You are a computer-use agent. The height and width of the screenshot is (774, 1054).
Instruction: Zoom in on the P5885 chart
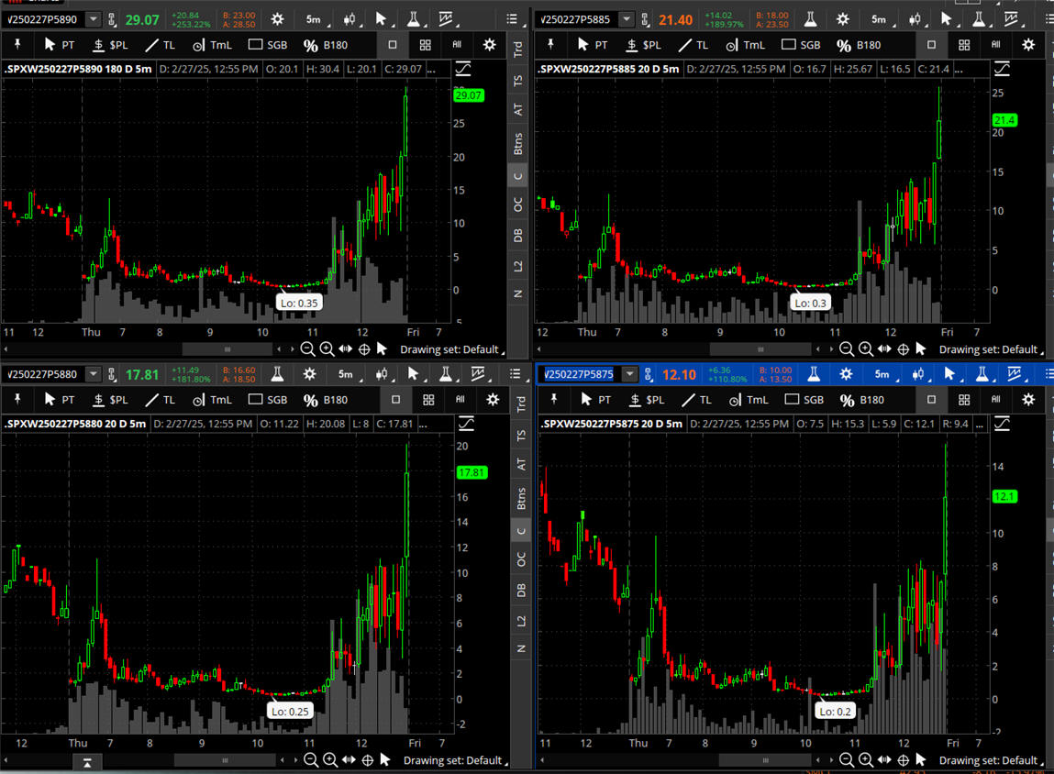click(866, 348)
